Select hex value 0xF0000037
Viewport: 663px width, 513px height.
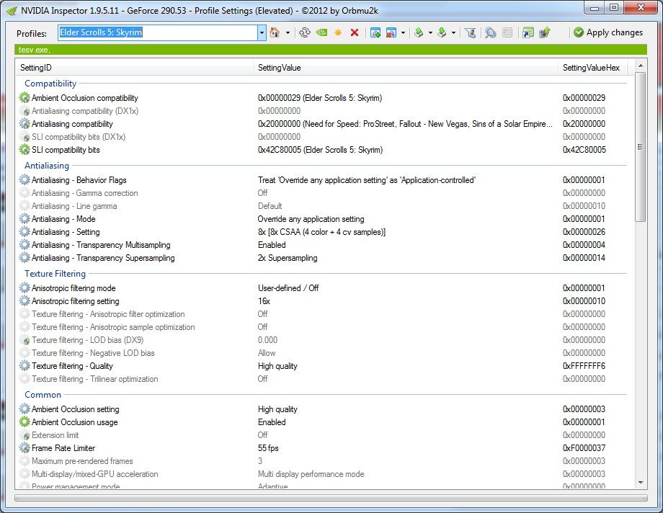click(584, 448)
